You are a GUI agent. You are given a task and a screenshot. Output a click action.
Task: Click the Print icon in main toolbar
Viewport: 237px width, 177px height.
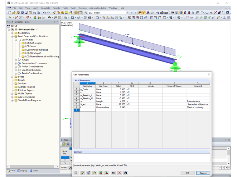click(x=35, y=13)
